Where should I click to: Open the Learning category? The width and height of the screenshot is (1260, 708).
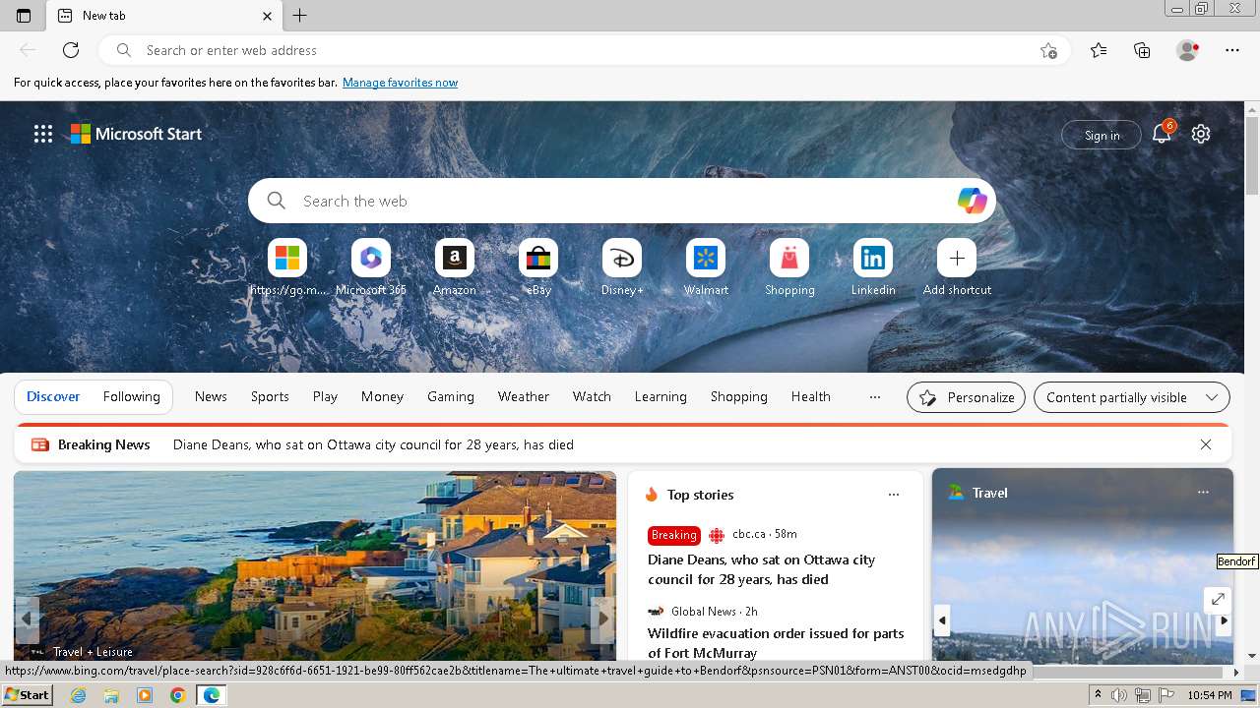[x=661, y=396]
